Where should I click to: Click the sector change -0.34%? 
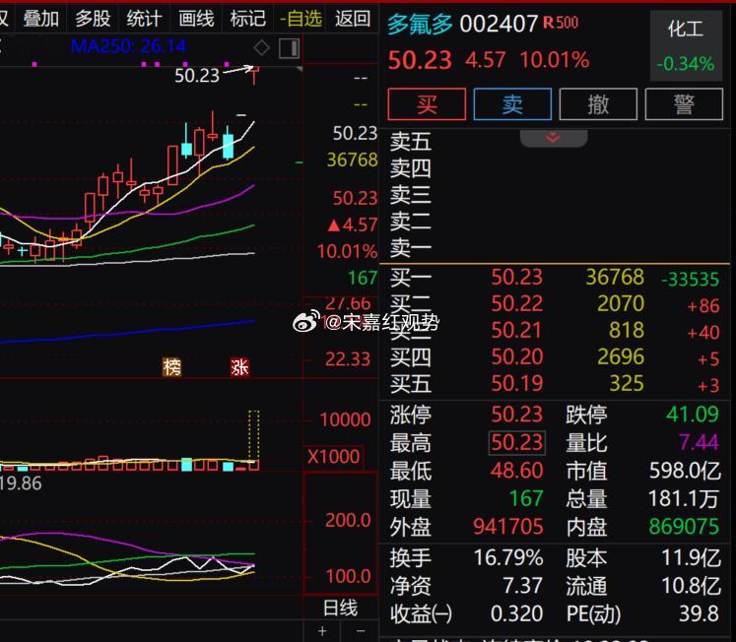coord(686,63)
